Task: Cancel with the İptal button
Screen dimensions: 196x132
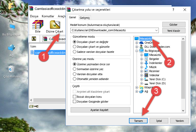Action: click(159, 121)
